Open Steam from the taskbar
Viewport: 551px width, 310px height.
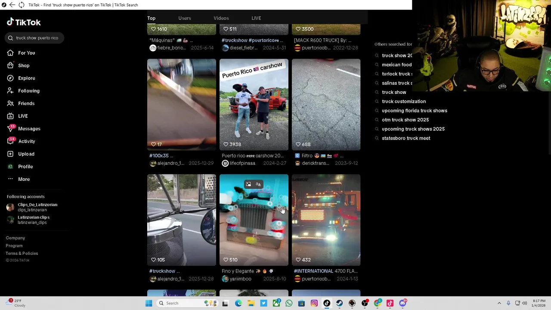339,303
